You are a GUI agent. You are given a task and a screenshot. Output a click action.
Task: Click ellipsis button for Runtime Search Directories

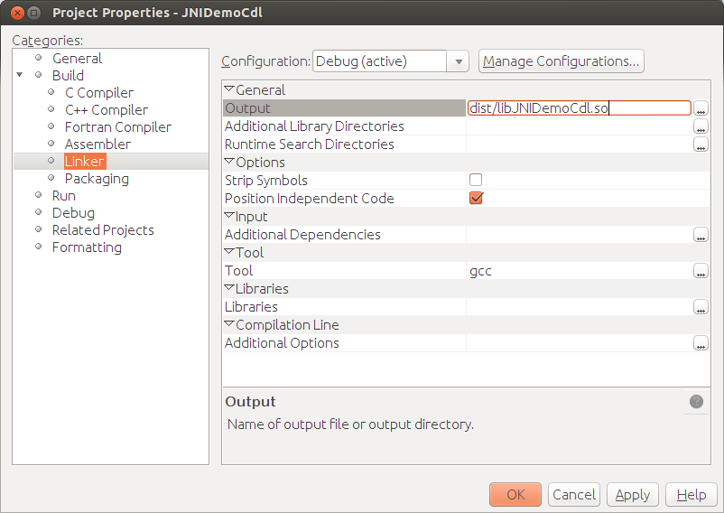coord(701,145)
